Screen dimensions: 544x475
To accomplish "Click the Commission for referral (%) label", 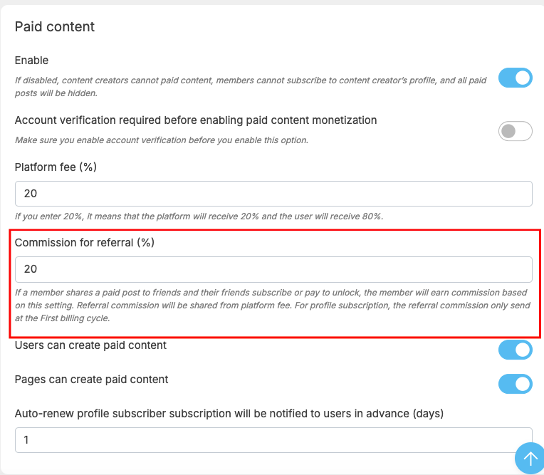I will [84, 243].
